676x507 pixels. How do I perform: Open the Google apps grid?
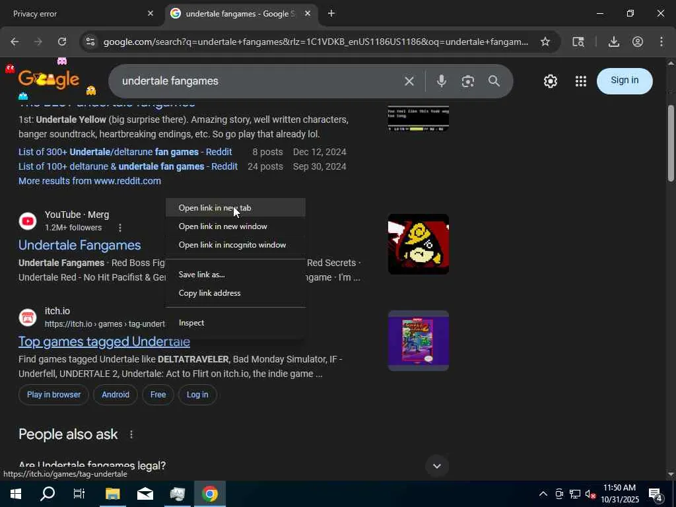pos(581,81)
